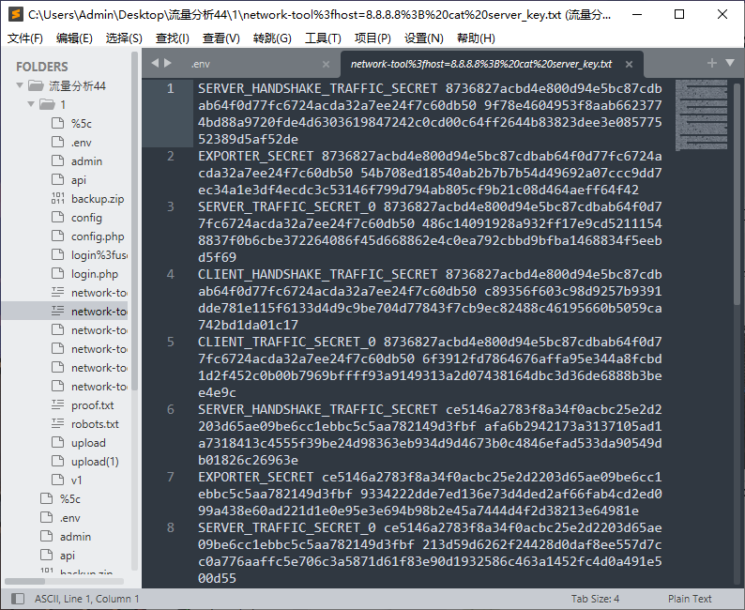Click folder icon of folder 1
The image size is (745, 610).
(x=47, y=104)
